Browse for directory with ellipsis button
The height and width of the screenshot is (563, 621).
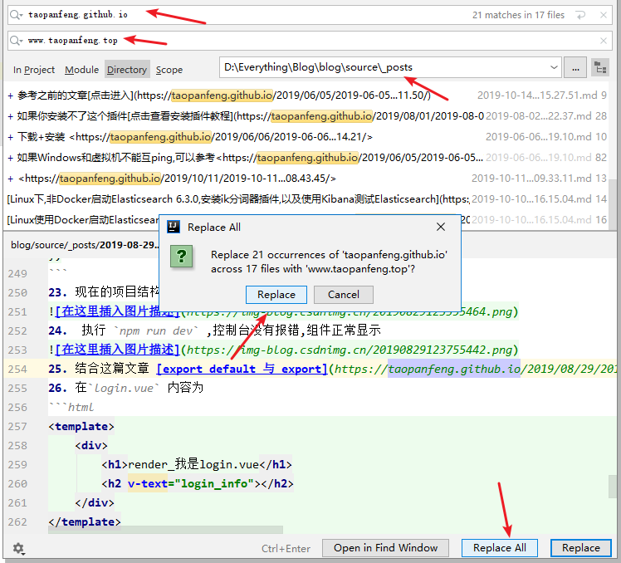(575, 68)
